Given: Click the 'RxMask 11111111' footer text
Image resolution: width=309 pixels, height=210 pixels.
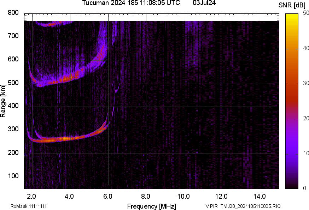Looking at the screenshot, I should click(x=29, y=206).
